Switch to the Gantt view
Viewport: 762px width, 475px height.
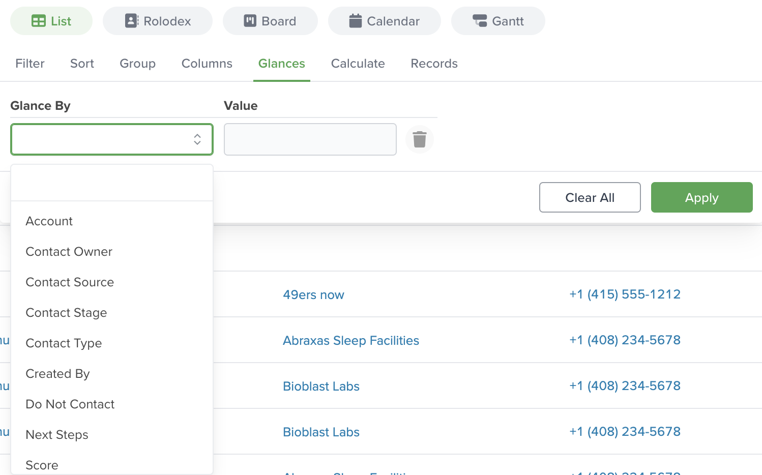tap(498, 21)
